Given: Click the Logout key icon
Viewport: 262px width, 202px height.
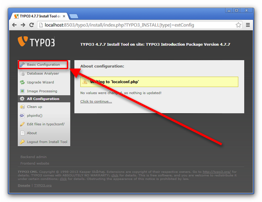Looking at the screenshot, I should 22,142.
